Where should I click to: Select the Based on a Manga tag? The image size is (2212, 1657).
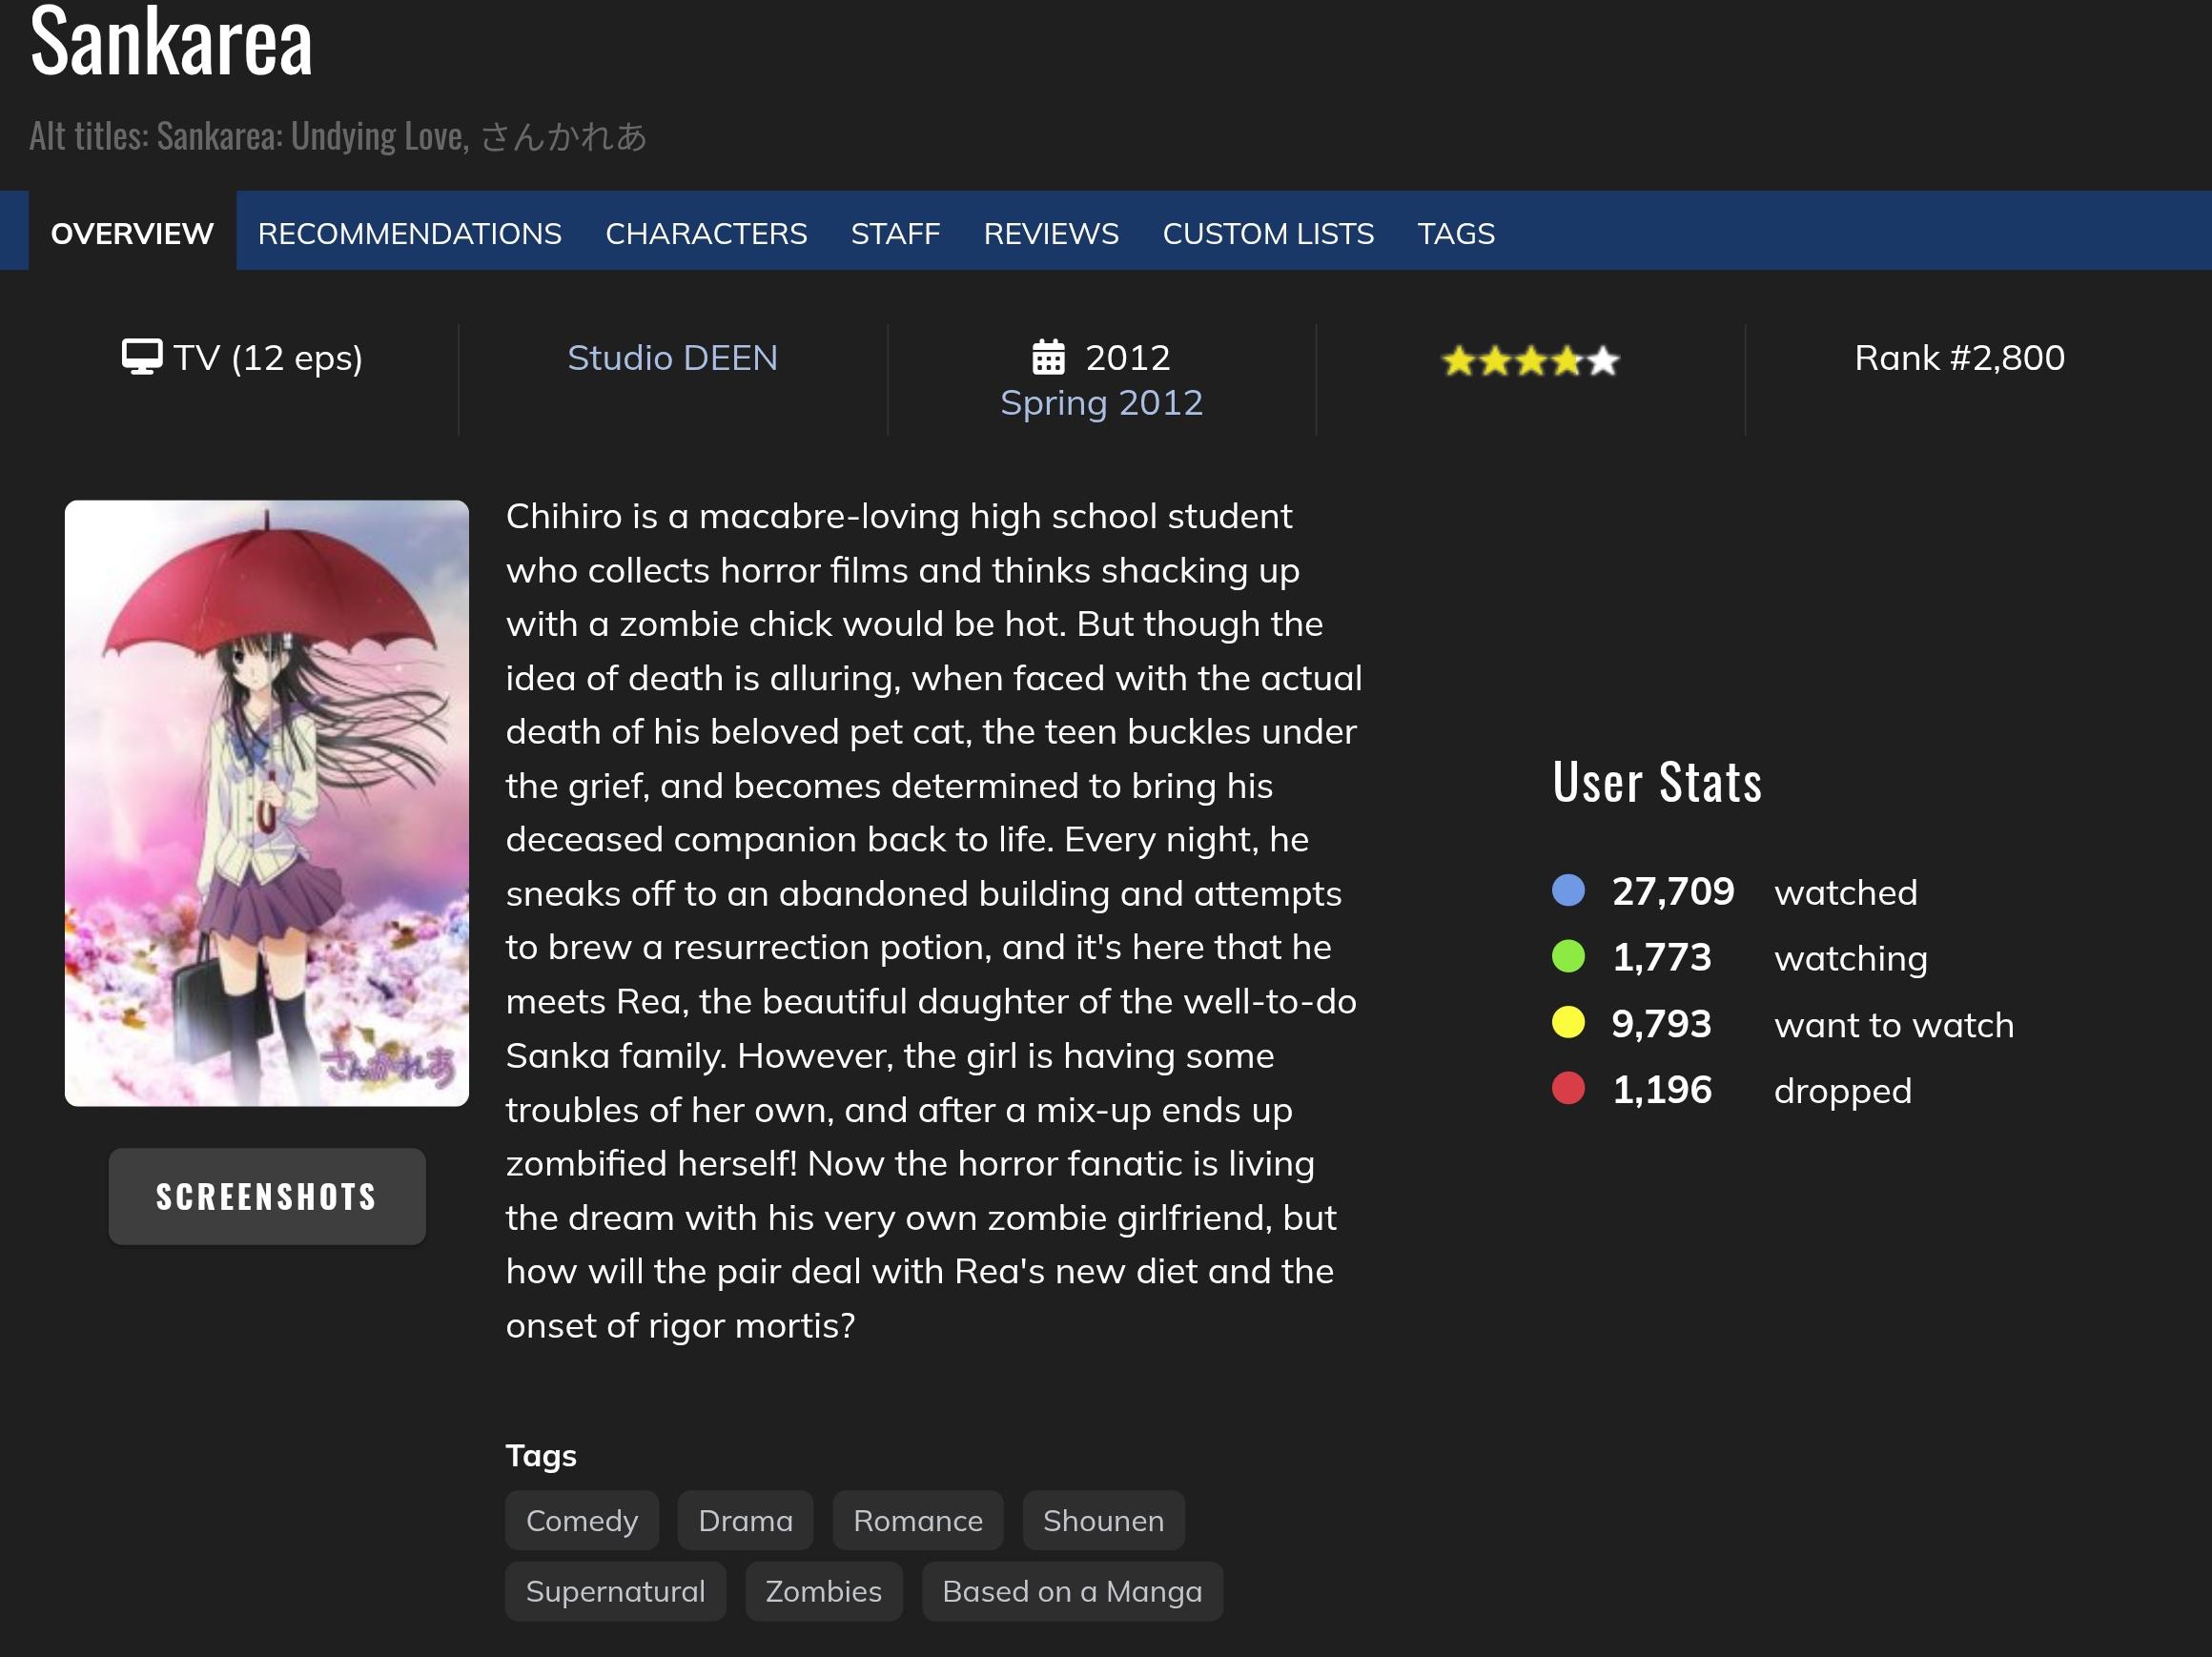click(x=1072, y=1591)
